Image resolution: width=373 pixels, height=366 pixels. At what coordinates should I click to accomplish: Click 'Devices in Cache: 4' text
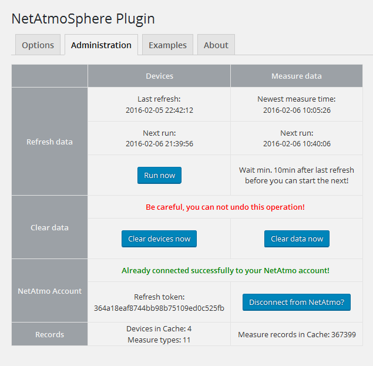pos(159,328)
